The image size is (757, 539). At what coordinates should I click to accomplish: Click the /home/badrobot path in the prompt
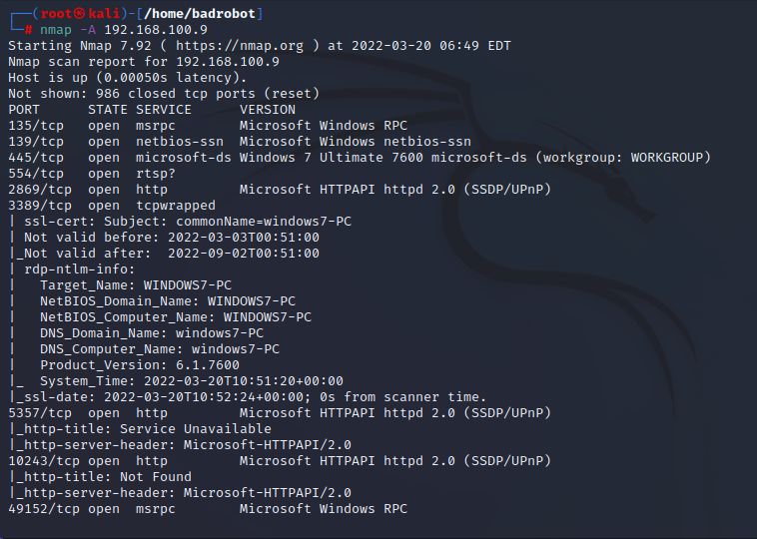tap(200, 14)
